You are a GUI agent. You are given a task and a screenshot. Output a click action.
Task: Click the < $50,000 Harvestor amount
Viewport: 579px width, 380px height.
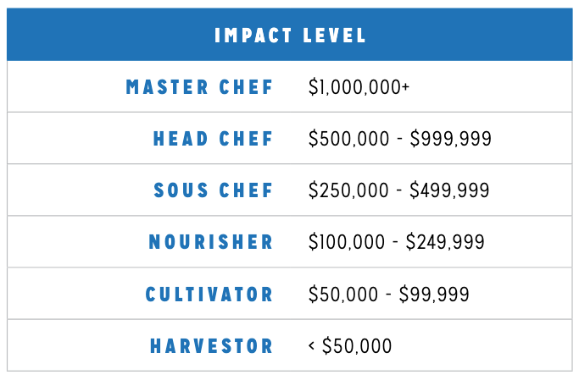coord(350,346)
